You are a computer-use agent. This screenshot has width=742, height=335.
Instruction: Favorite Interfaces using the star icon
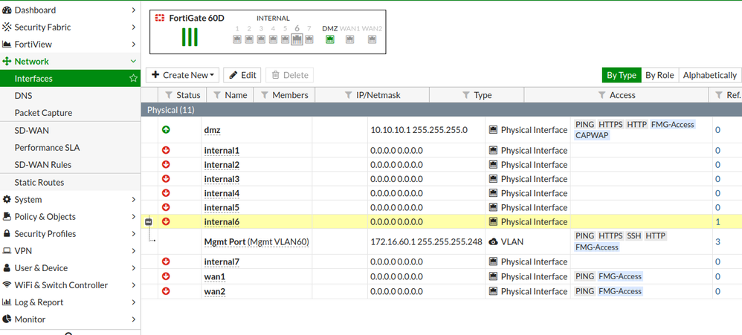133,79
